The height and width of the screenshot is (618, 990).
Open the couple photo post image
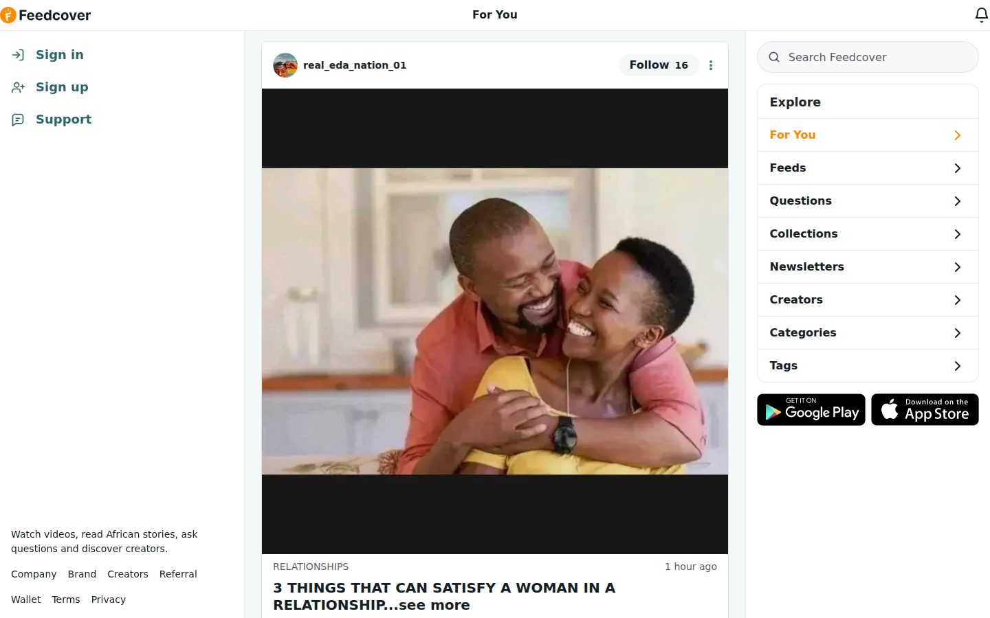click(495, 321)
